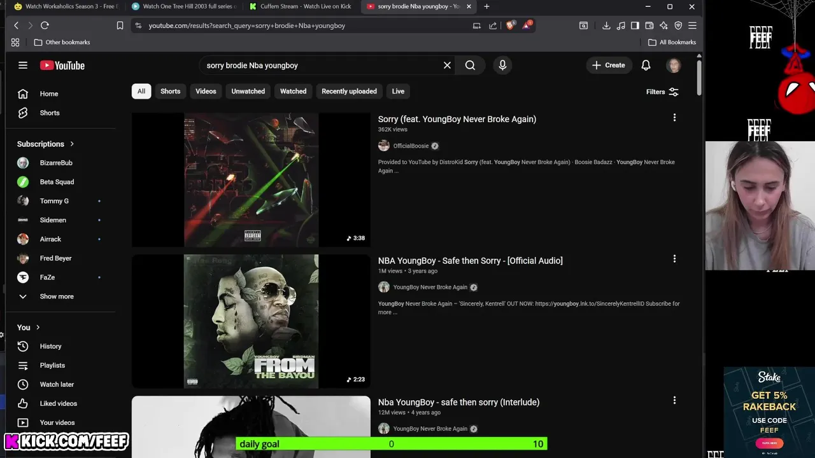Viewport: 815px width, 458px height.
Task: Select the Recently uploaded filter chip
Action: pyautogui.click(x=349, y=91)
